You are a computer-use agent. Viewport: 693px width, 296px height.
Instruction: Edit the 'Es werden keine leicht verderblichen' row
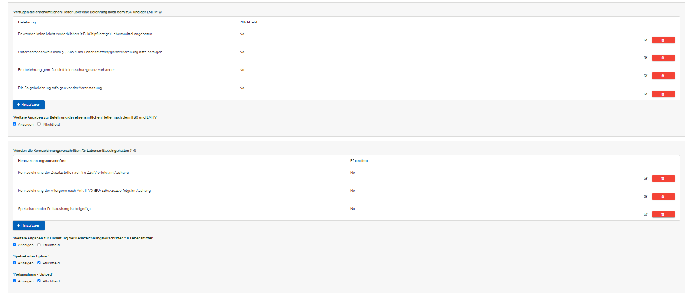(x=645, y=40)
